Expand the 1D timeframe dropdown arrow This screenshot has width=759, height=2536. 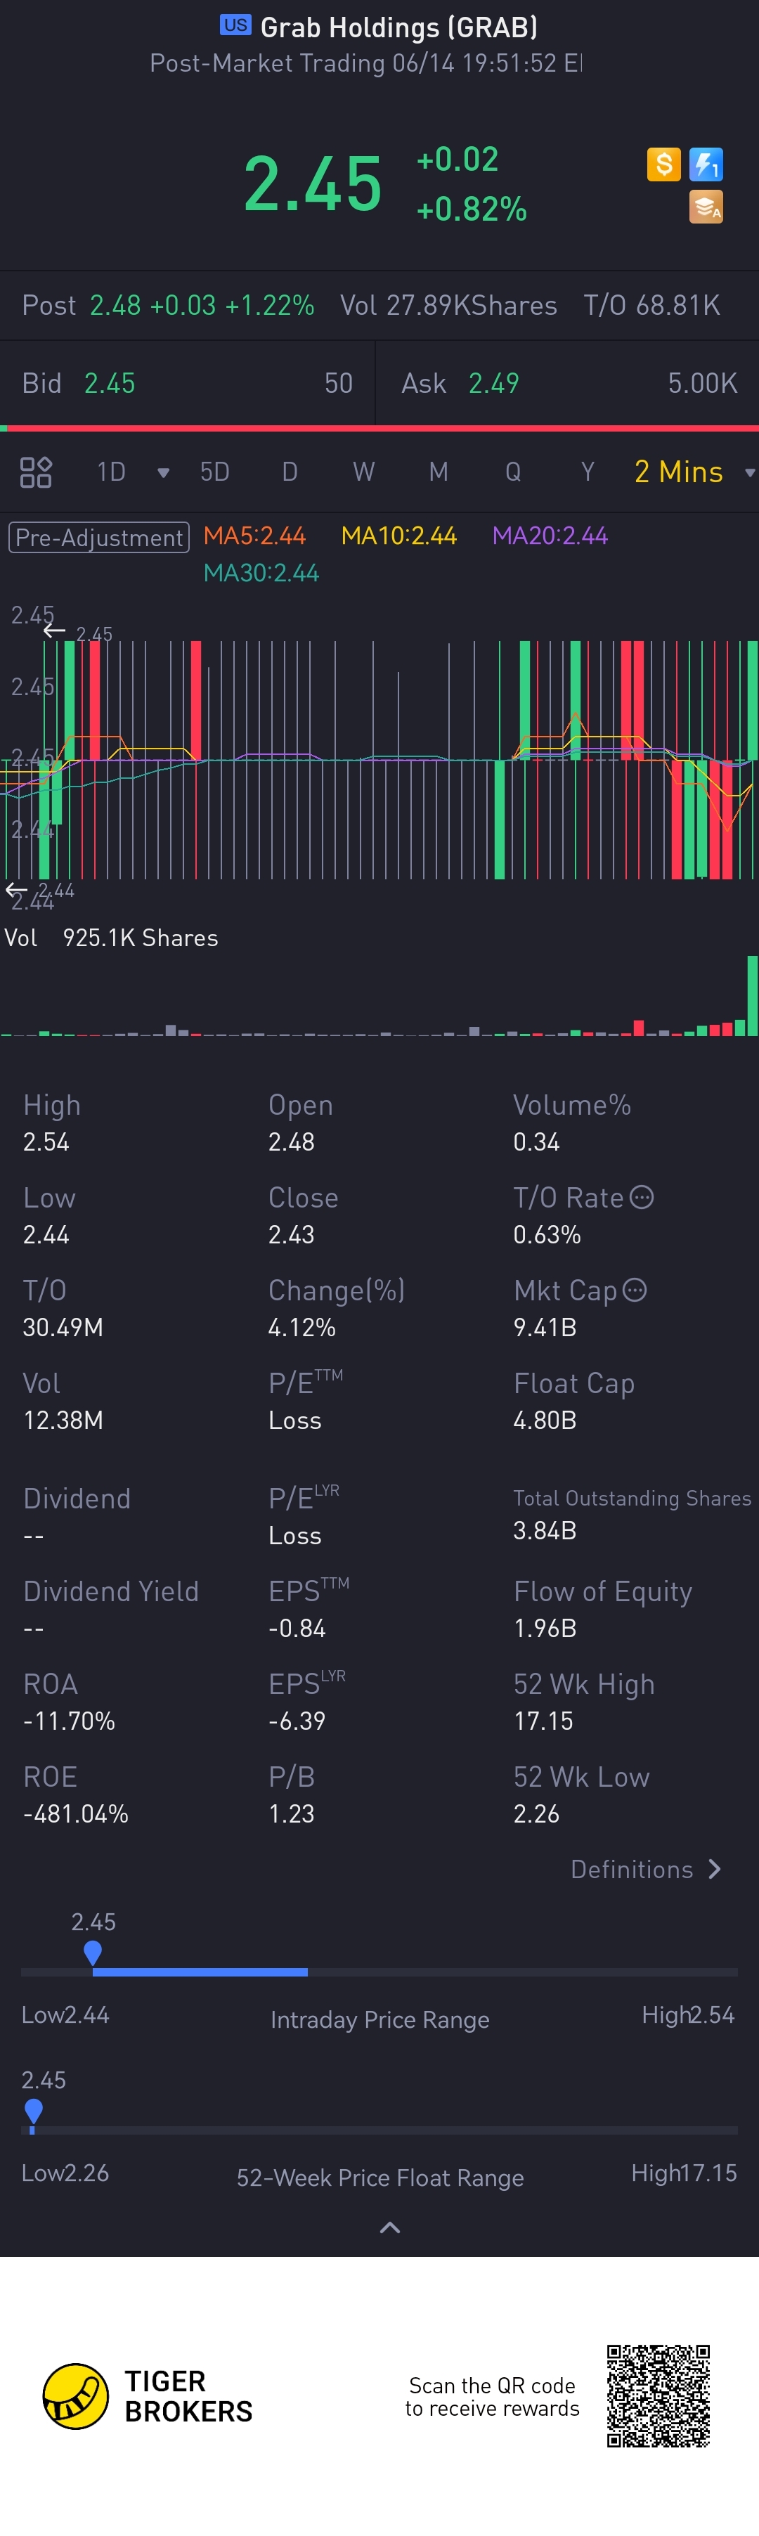pyautogui.click(x=164, y=472)
